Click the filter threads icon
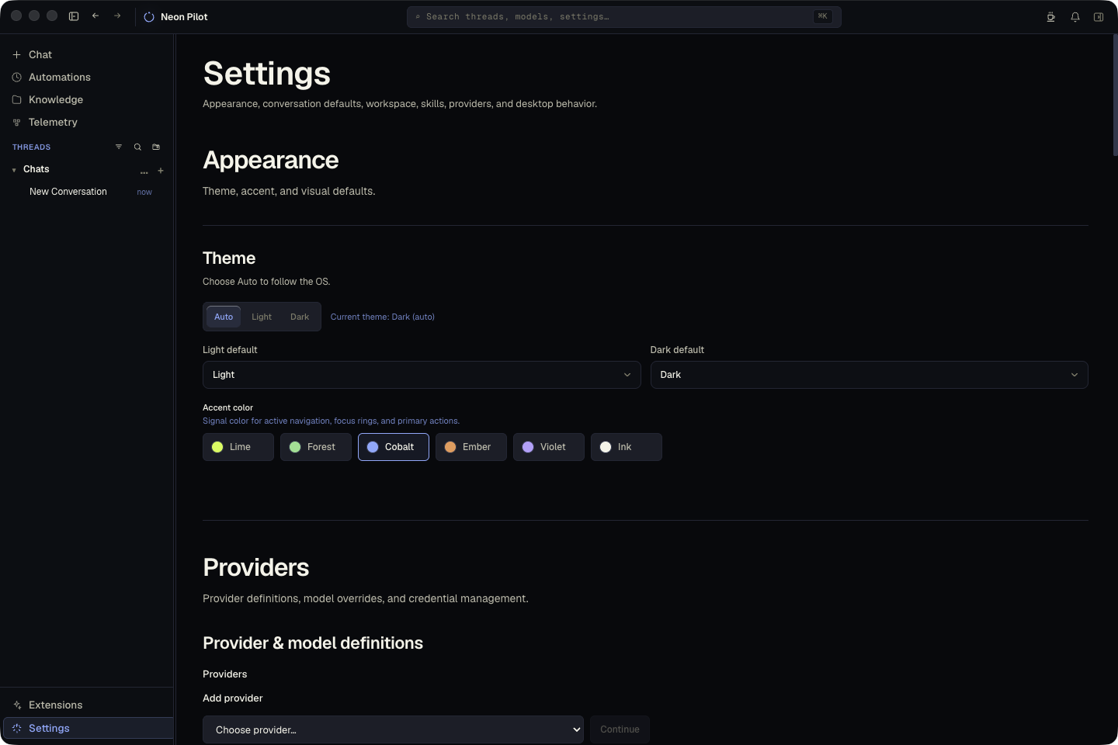Viewport: 1118px width, 745px height. pos(119,147)
